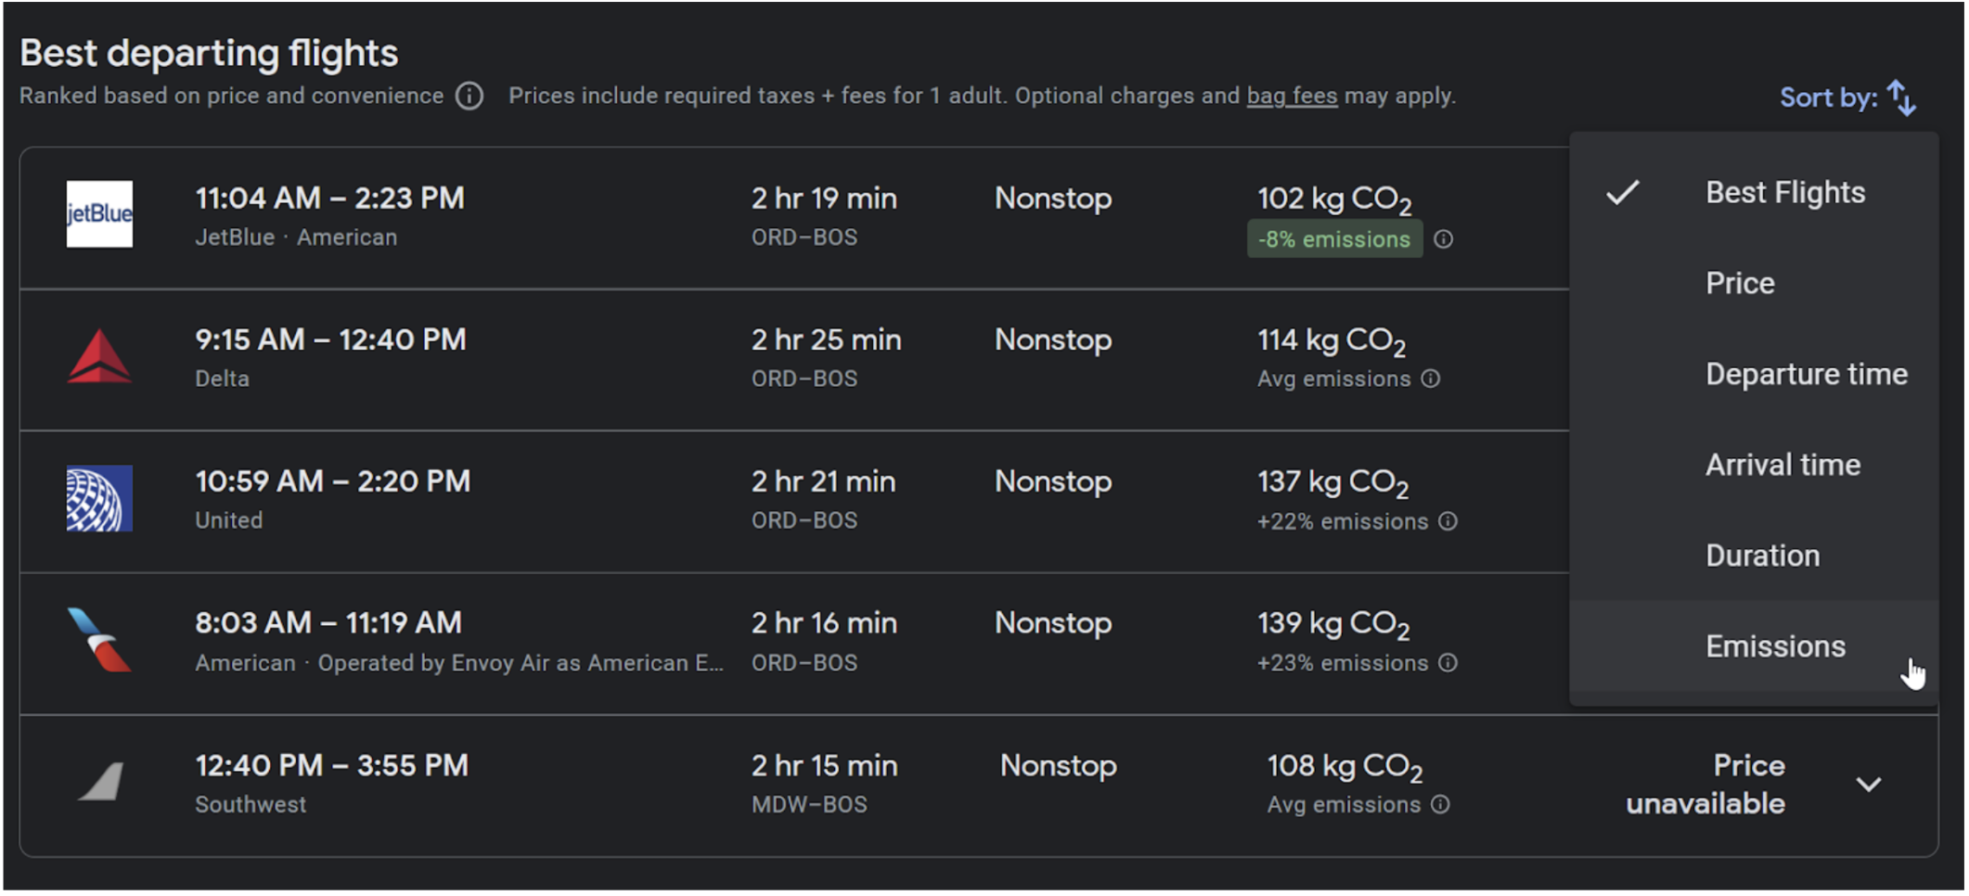Select the checked Best Flights option

pyautogui.click(x=1784, y=193)
